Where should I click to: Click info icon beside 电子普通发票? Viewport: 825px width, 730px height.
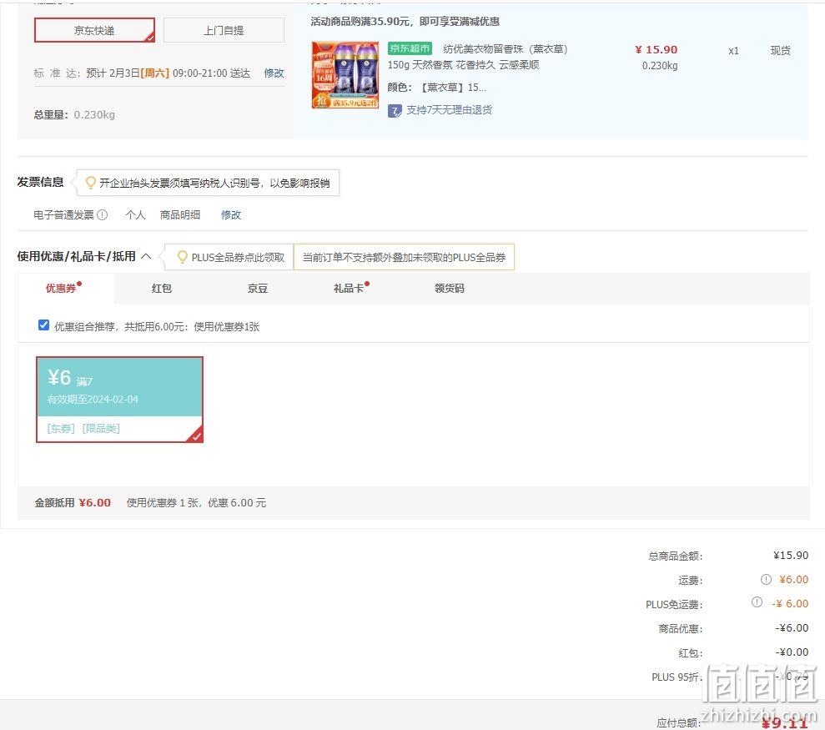tap(103, 214)
